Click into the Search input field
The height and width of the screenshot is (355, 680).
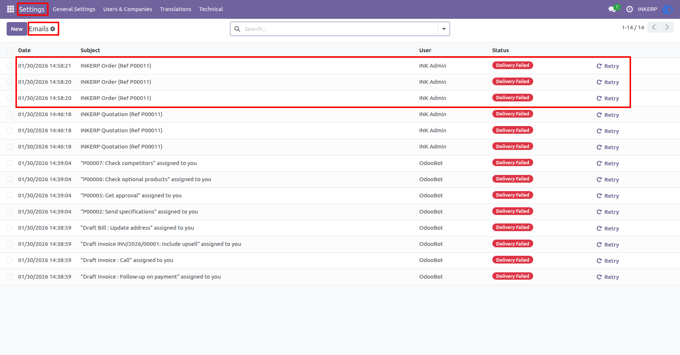[340, 29]
